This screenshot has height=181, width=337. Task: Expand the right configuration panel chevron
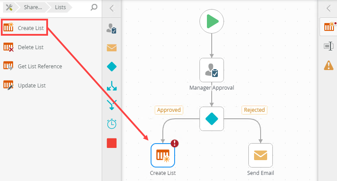[x=328, y=8]
